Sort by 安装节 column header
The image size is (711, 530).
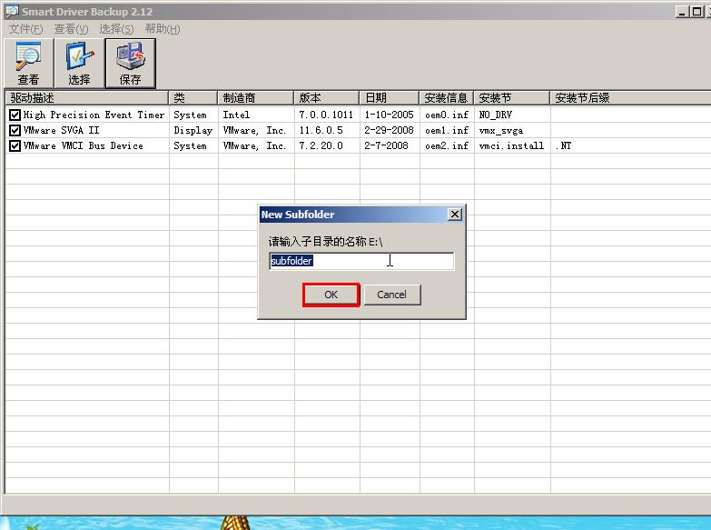tap(511, 98)
